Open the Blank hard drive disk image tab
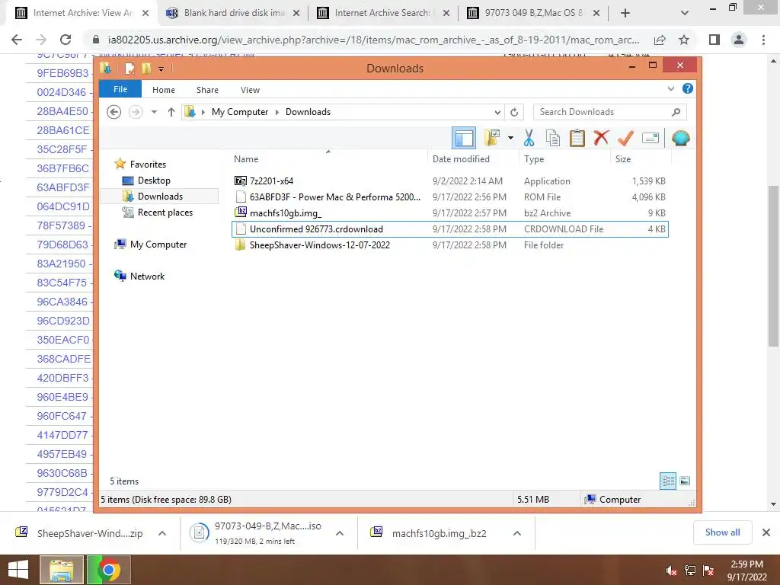780x585 pixels. [x=233, y=13]
